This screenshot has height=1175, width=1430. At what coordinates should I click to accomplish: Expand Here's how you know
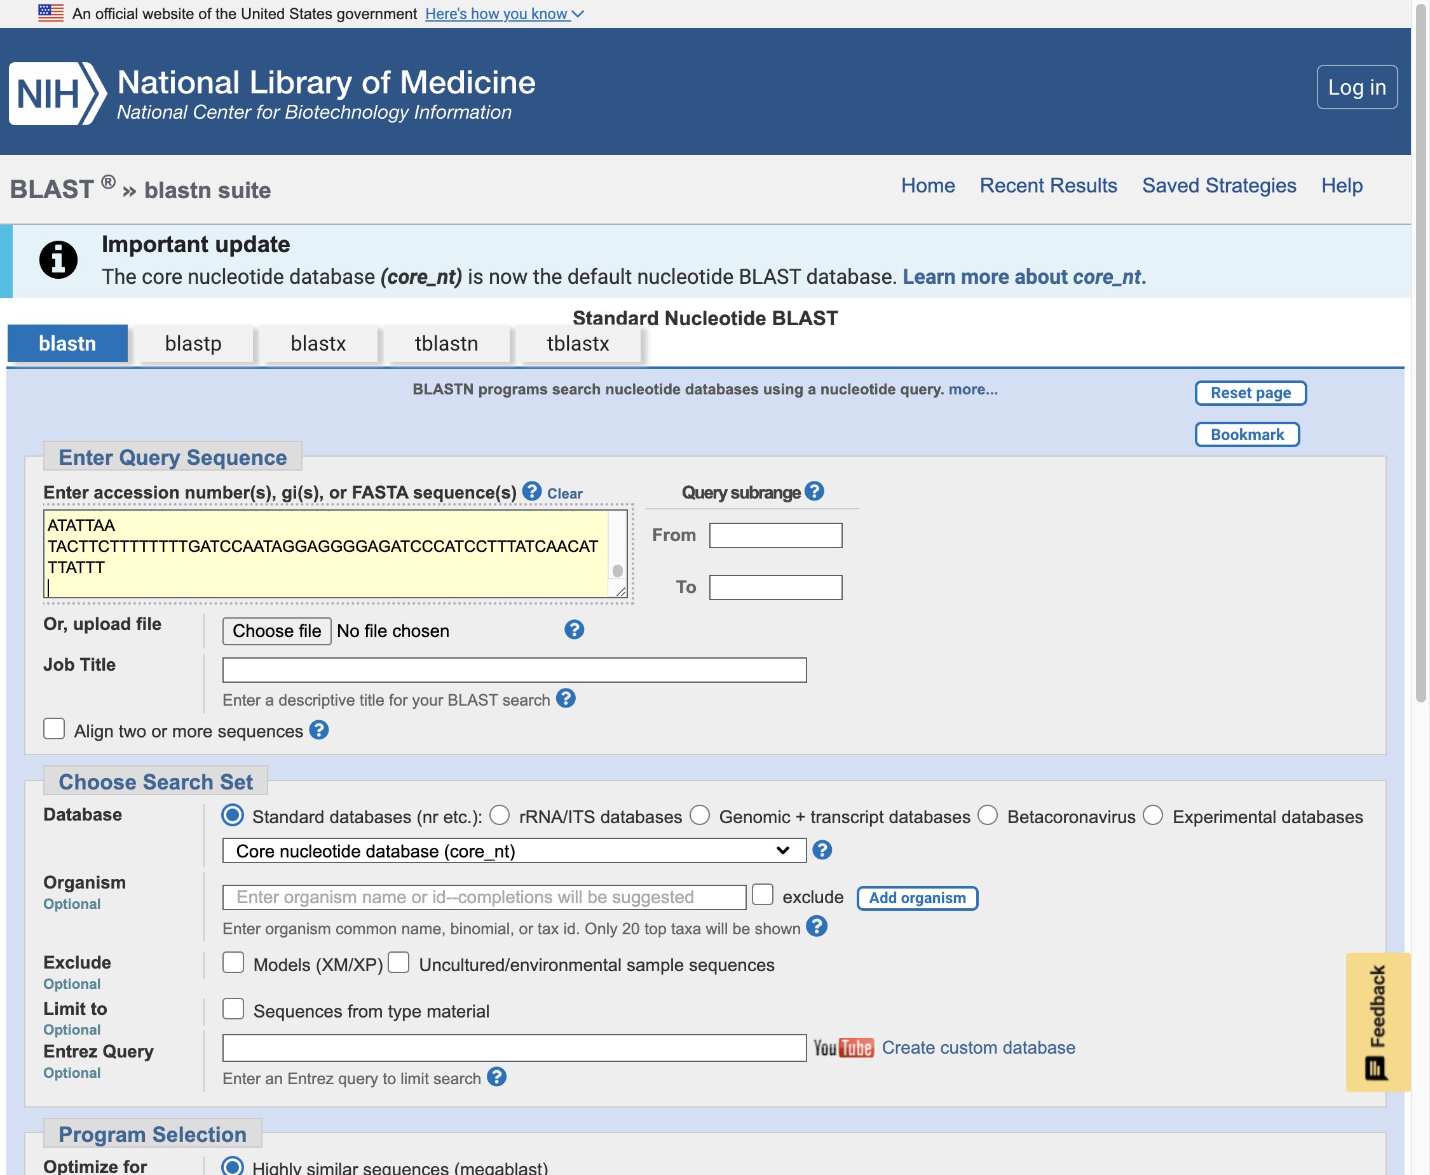coord(504,13)
